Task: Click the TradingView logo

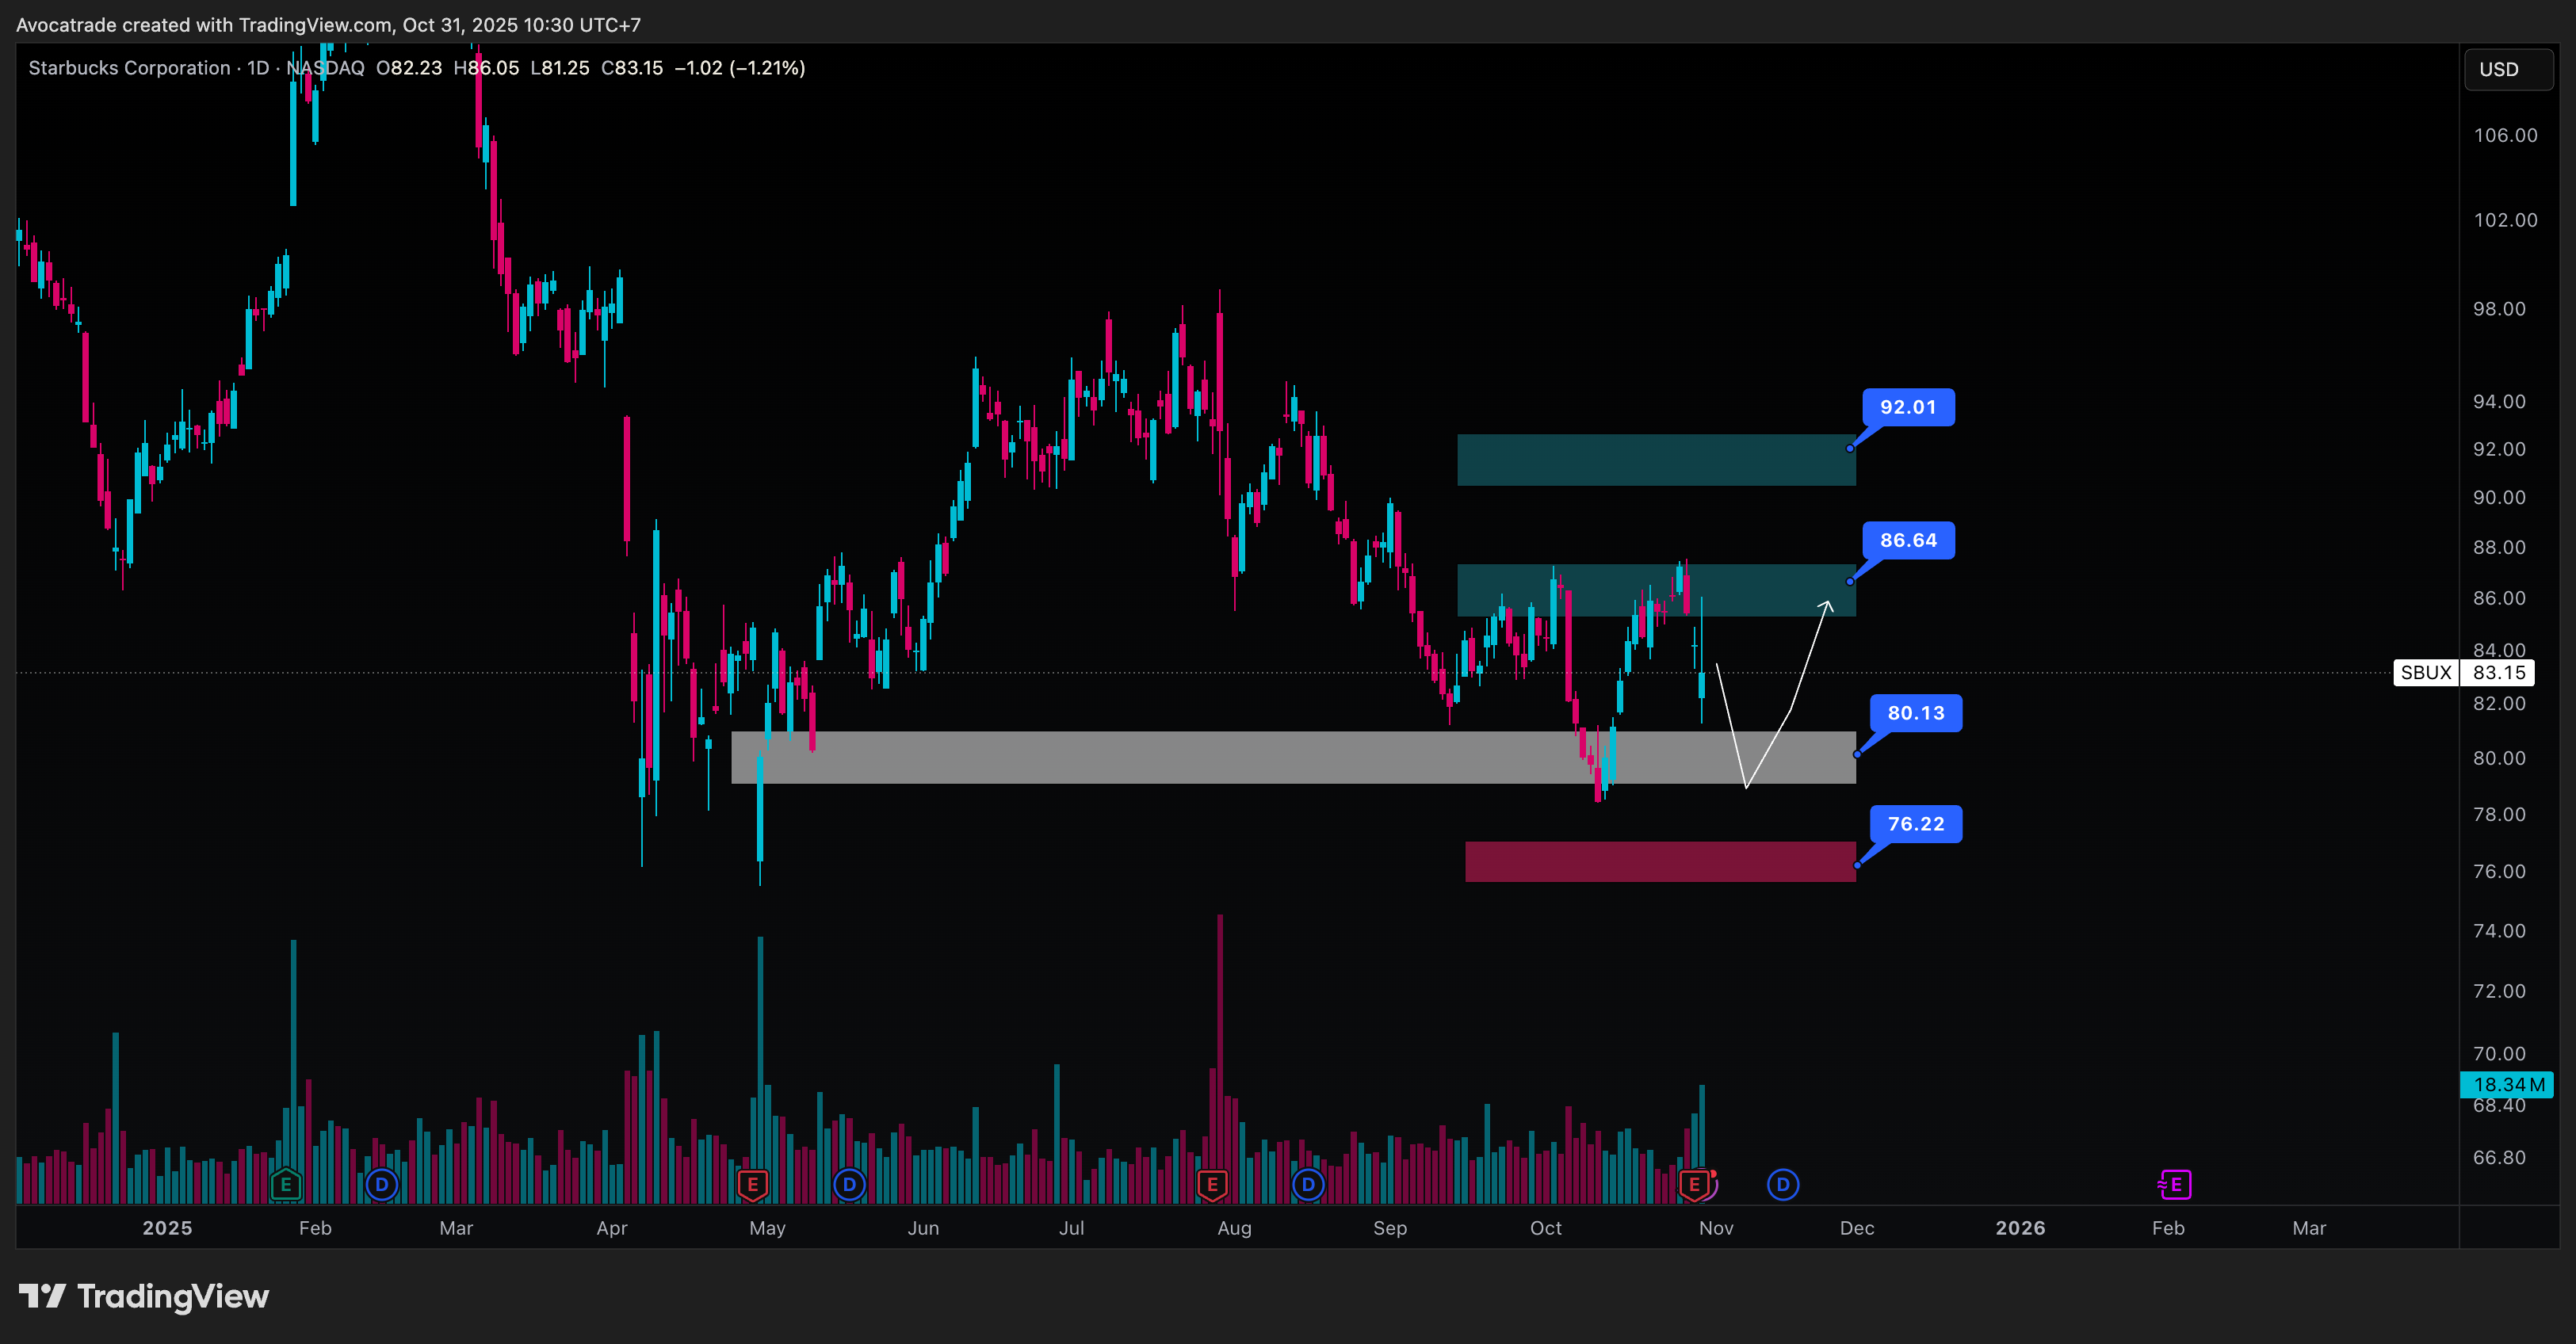Action: pyautogui.click(x=144, y=1296)
